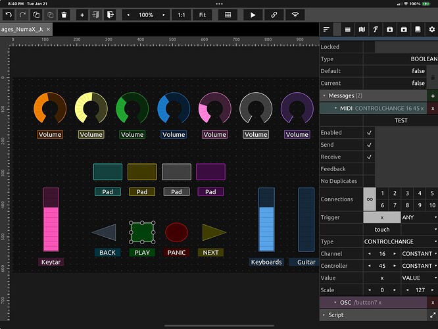
Task: Open the Channel CONSTANT dropdown
Action: coord(420,253)
